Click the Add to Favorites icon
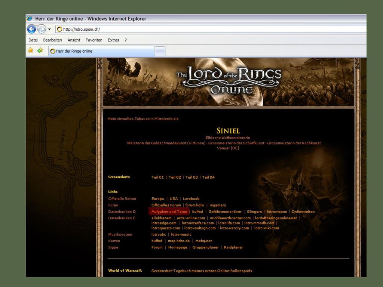 [40, 50]
